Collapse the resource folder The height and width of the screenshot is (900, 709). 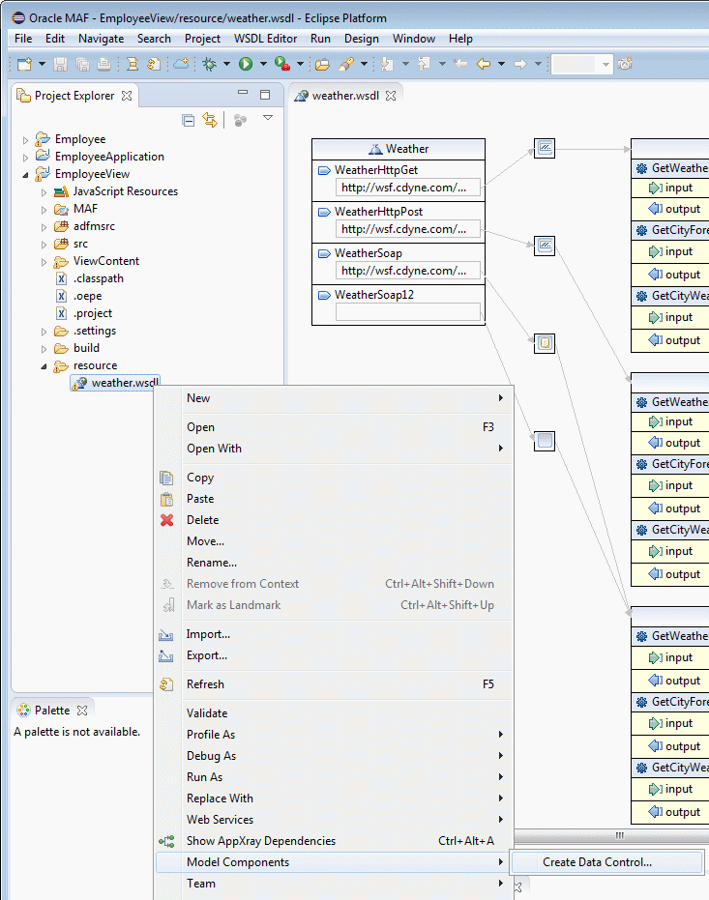coord(44,366)
